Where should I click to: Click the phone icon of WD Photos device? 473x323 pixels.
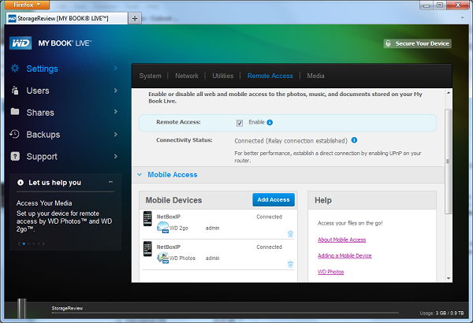tap(147, 249)
